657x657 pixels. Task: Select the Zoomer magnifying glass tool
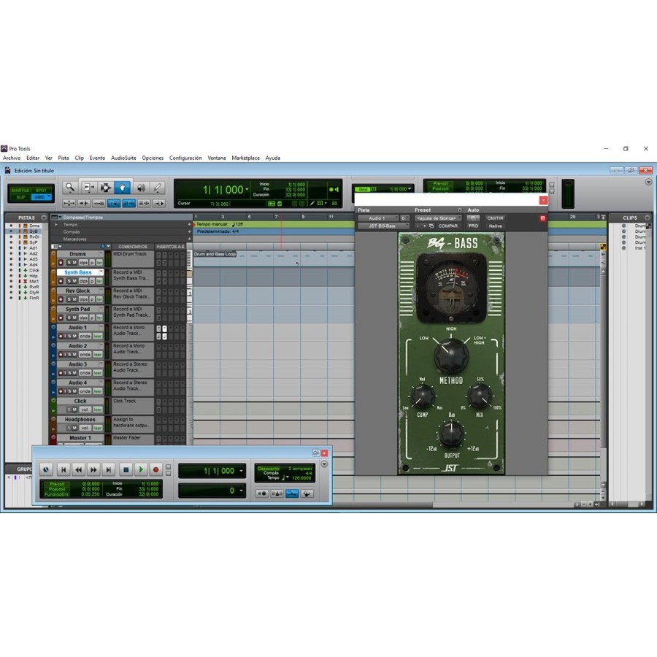(69, 188)
